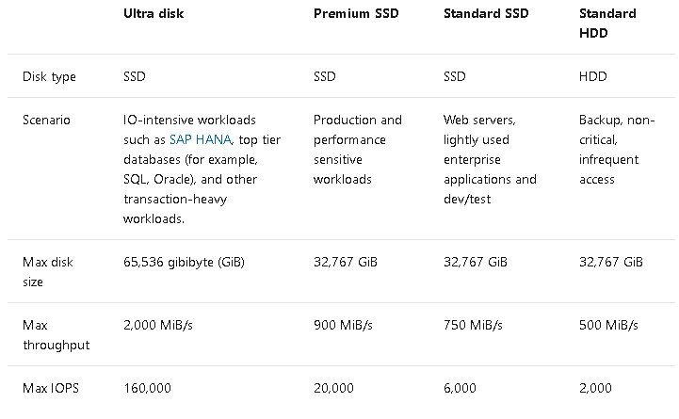Click the 6,000 IOPS value
679x419 pixels.
pyautogui.click(x=460, y=388)
